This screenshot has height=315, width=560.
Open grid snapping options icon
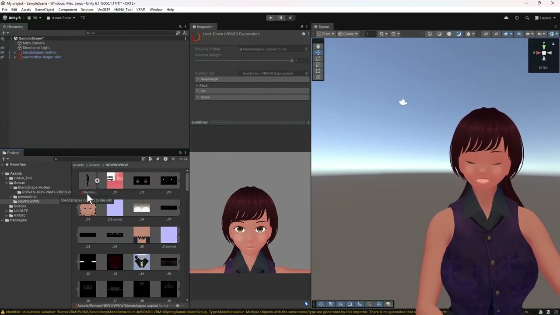pos(382,34)
